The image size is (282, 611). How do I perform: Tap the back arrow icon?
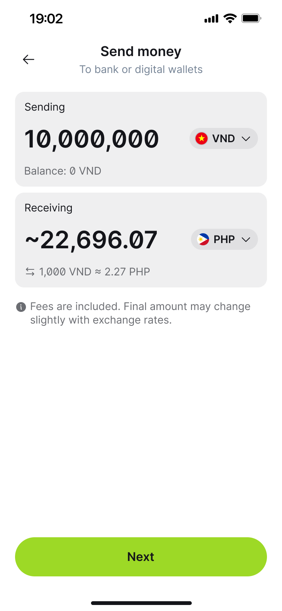click(29, 59)
